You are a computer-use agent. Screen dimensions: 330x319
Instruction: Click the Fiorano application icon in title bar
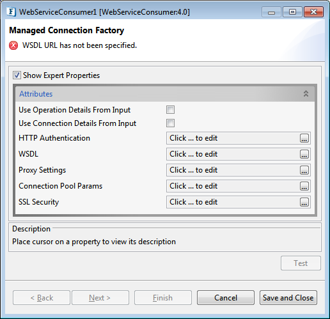[11, 12]
